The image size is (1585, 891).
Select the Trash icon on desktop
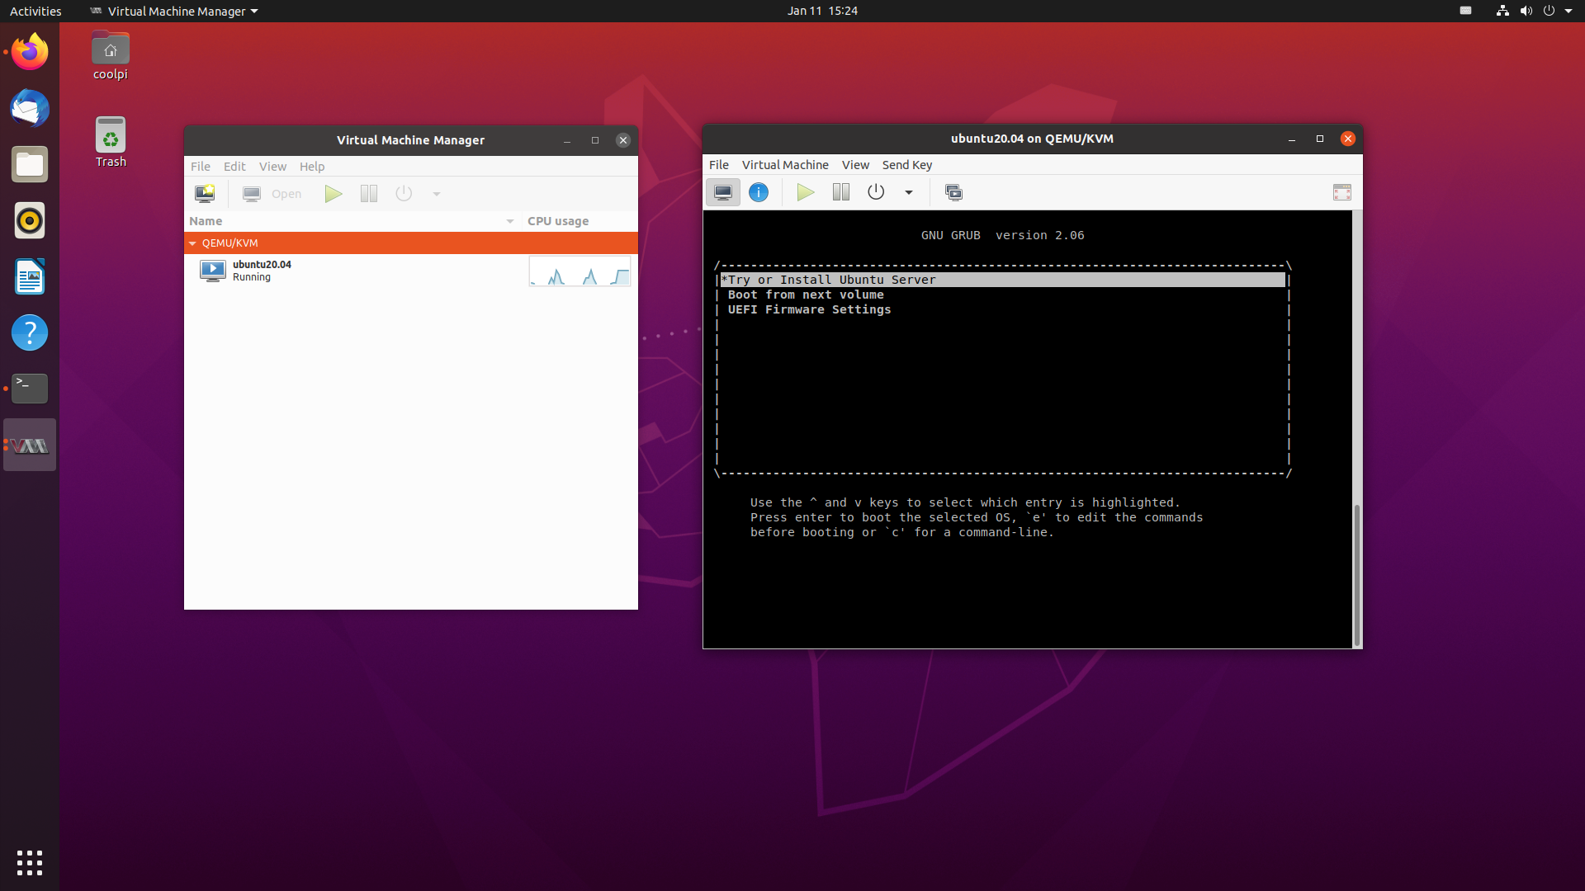pos(110,143)
